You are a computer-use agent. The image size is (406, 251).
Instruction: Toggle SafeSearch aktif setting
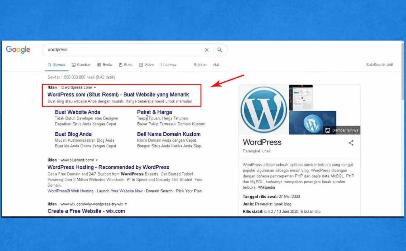[379, 64]
